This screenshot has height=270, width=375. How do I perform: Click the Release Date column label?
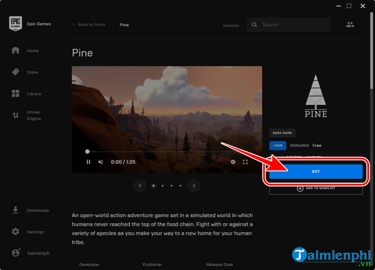pyautogui.click(x=219, y=265)
